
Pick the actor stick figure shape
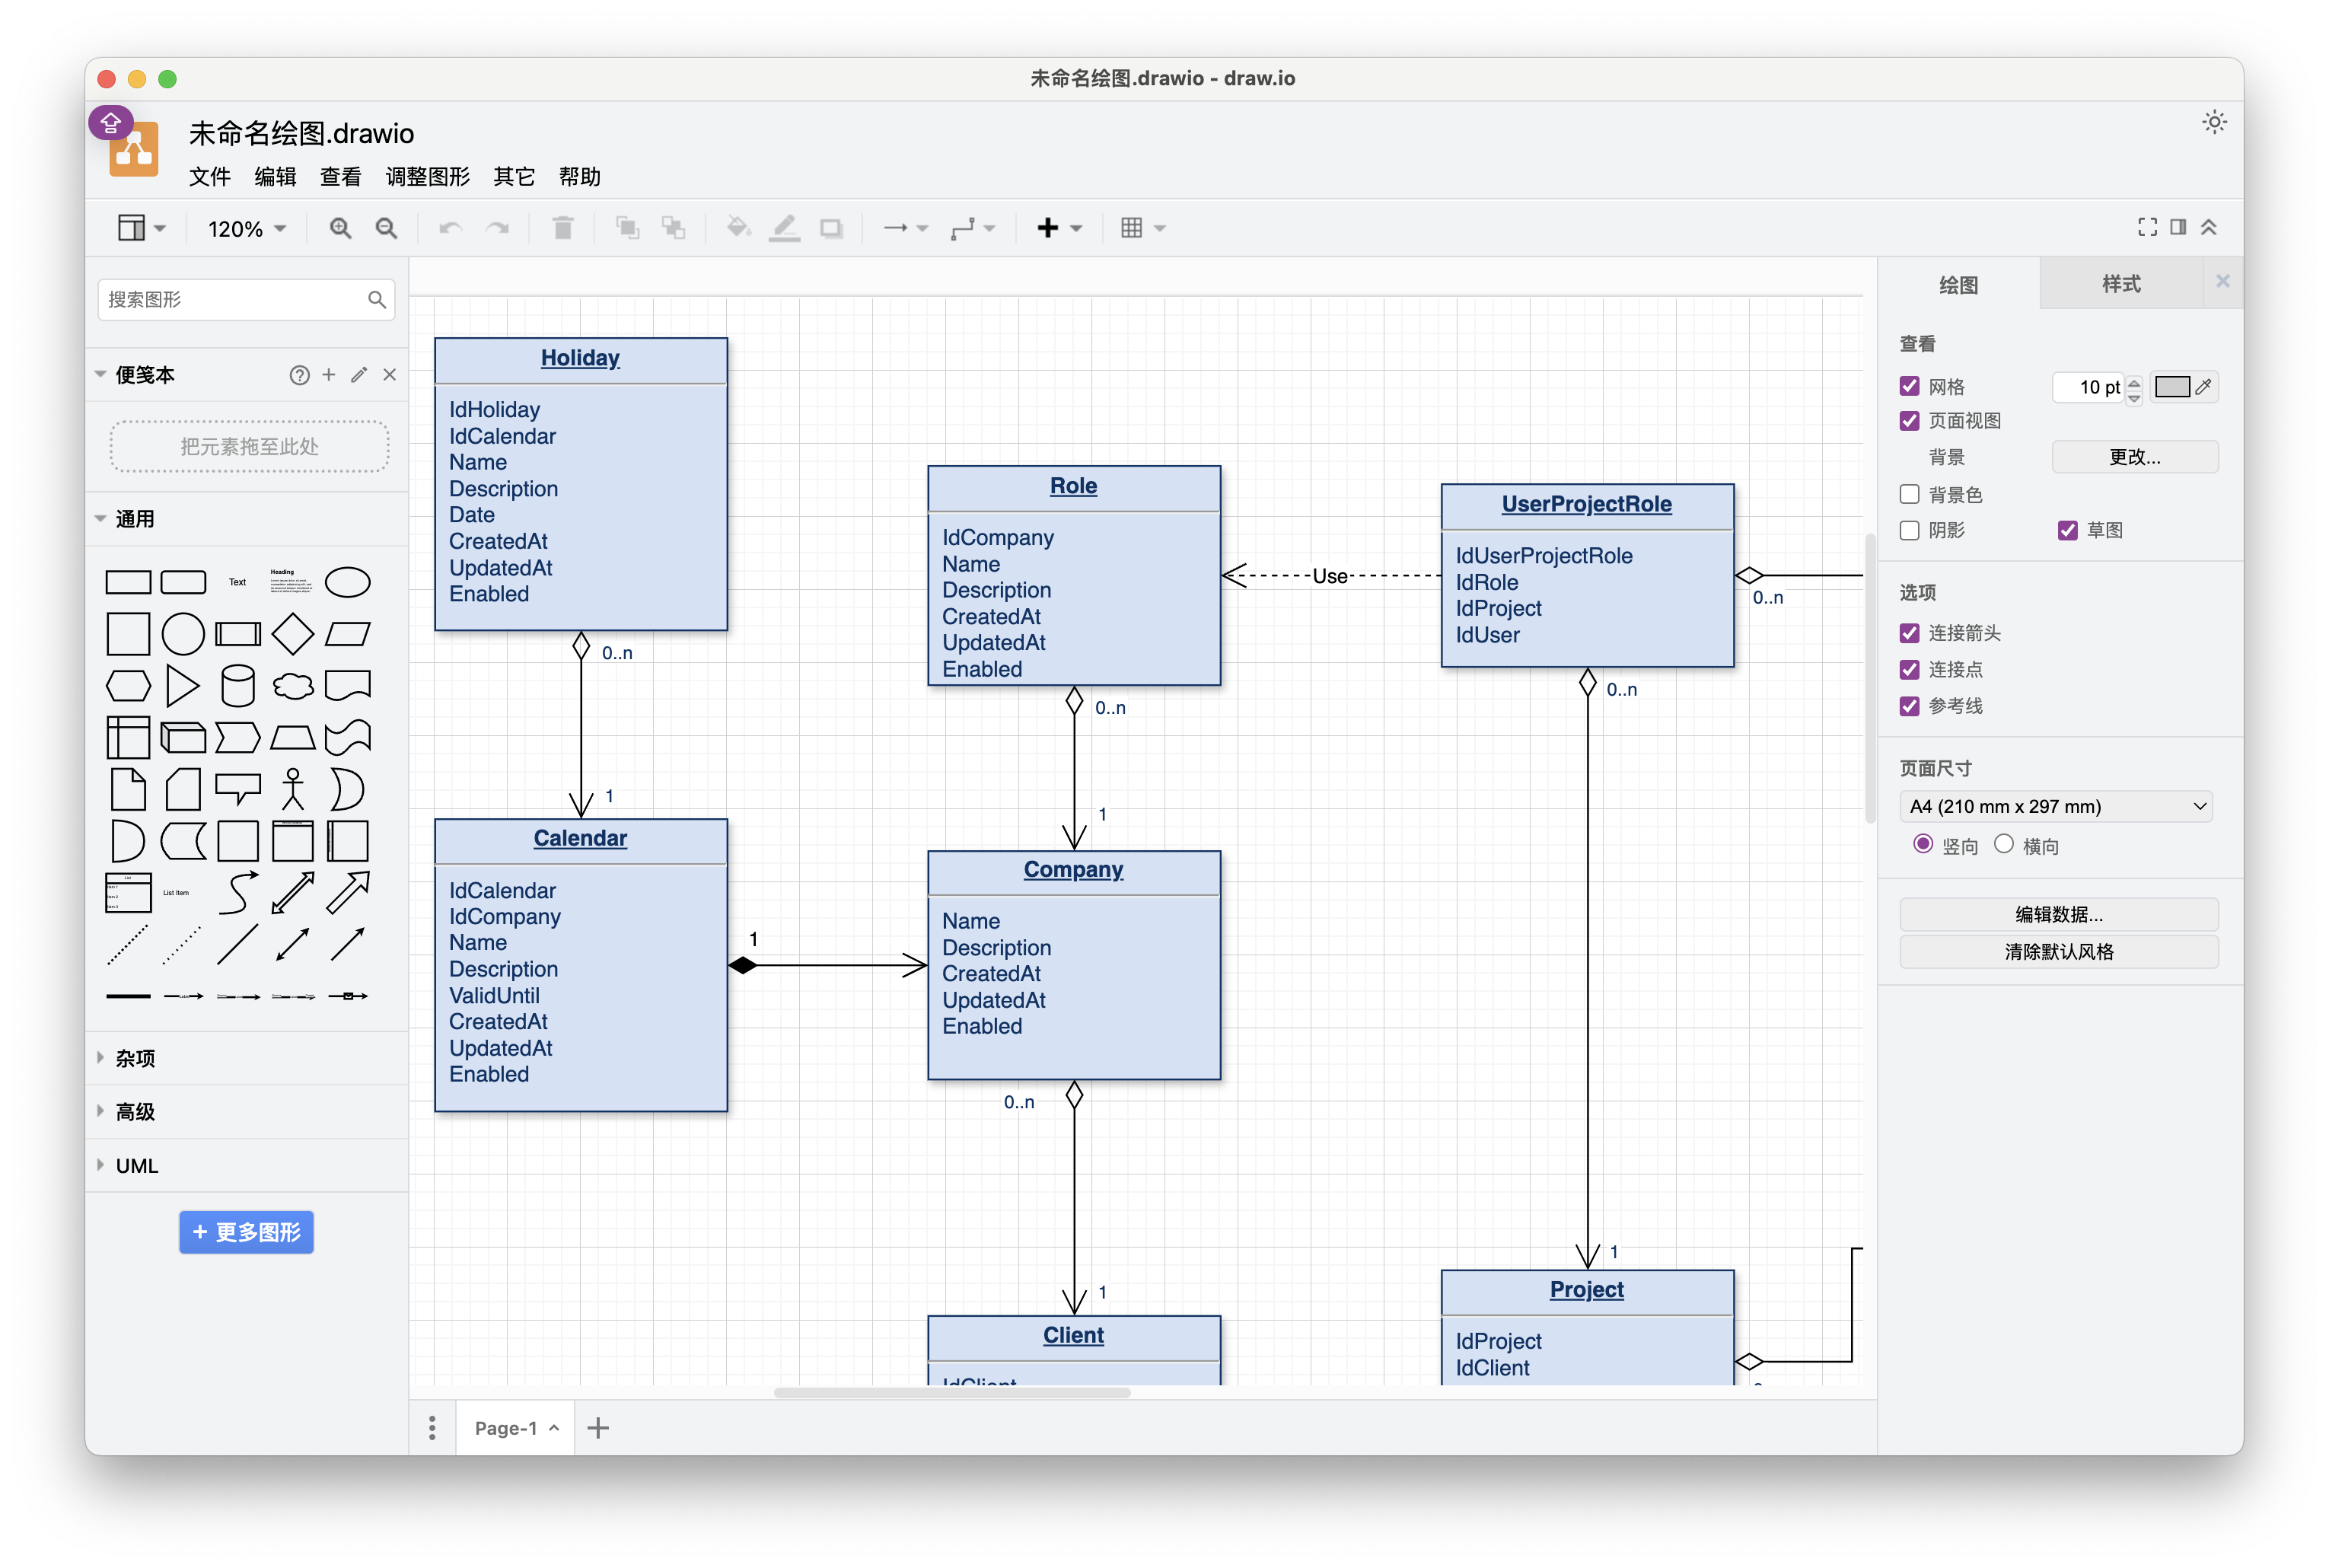pos(293,789)
